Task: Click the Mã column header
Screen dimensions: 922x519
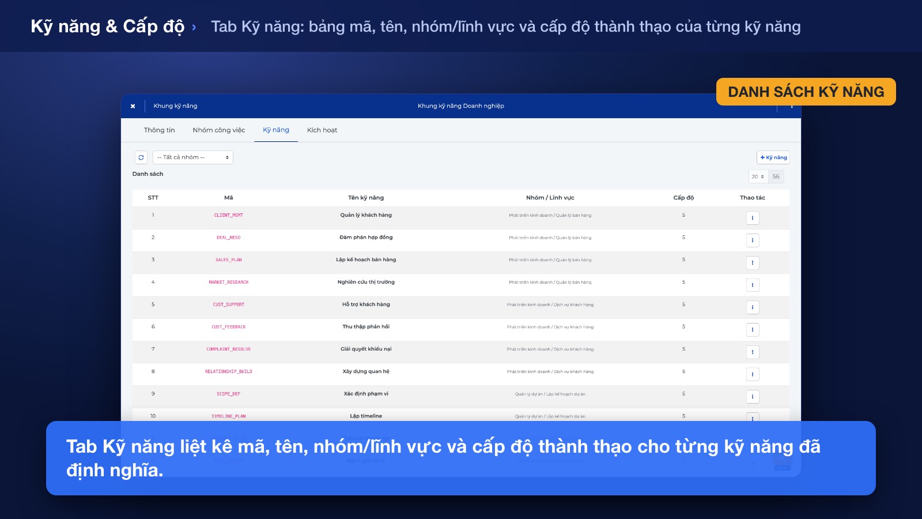Action: [x=229, y=198]
